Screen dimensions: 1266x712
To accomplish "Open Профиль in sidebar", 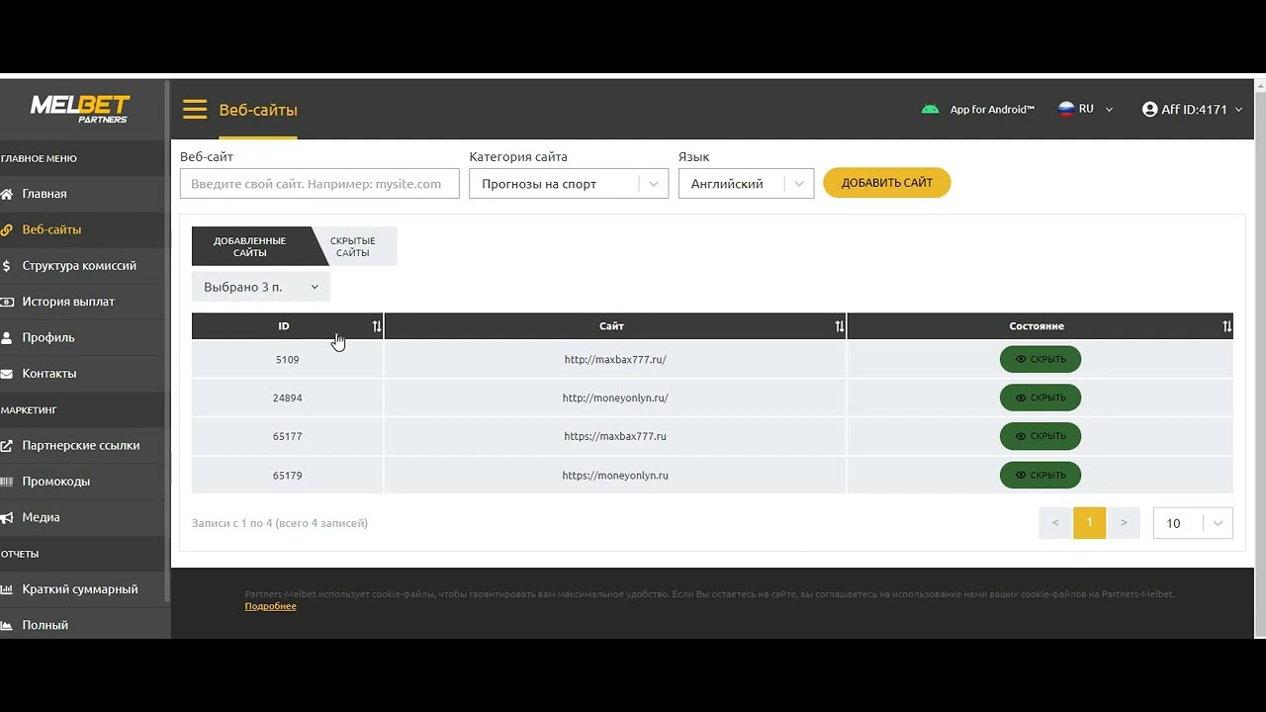I will [x=83, y=337].
